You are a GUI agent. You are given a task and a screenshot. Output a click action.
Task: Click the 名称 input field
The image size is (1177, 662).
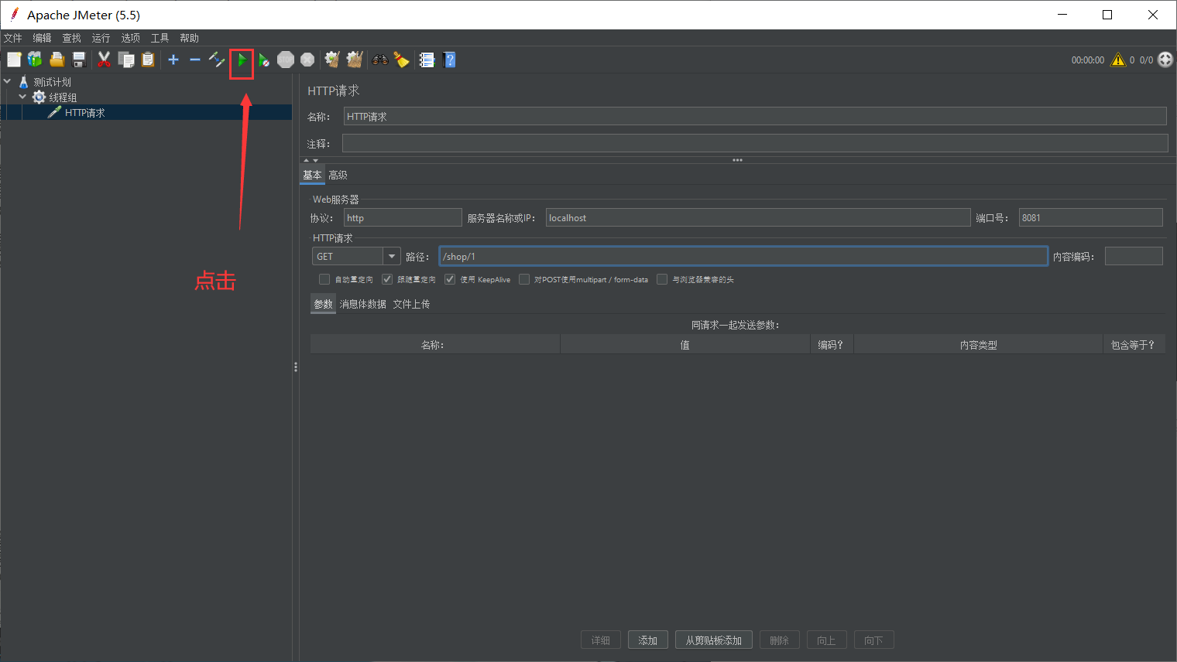click(755, 116)
